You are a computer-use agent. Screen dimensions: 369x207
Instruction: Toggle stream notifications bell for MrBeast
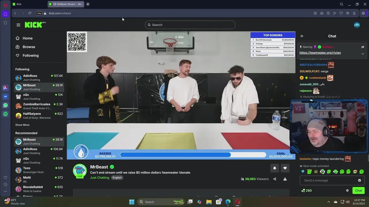[x=274, y=168]
